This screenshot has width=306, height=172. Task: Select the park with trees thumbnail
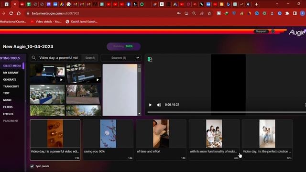(84, 95)
